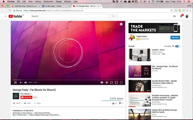
Task: Dislike the video with thumbs down
Action: click(x=120, y=103)
